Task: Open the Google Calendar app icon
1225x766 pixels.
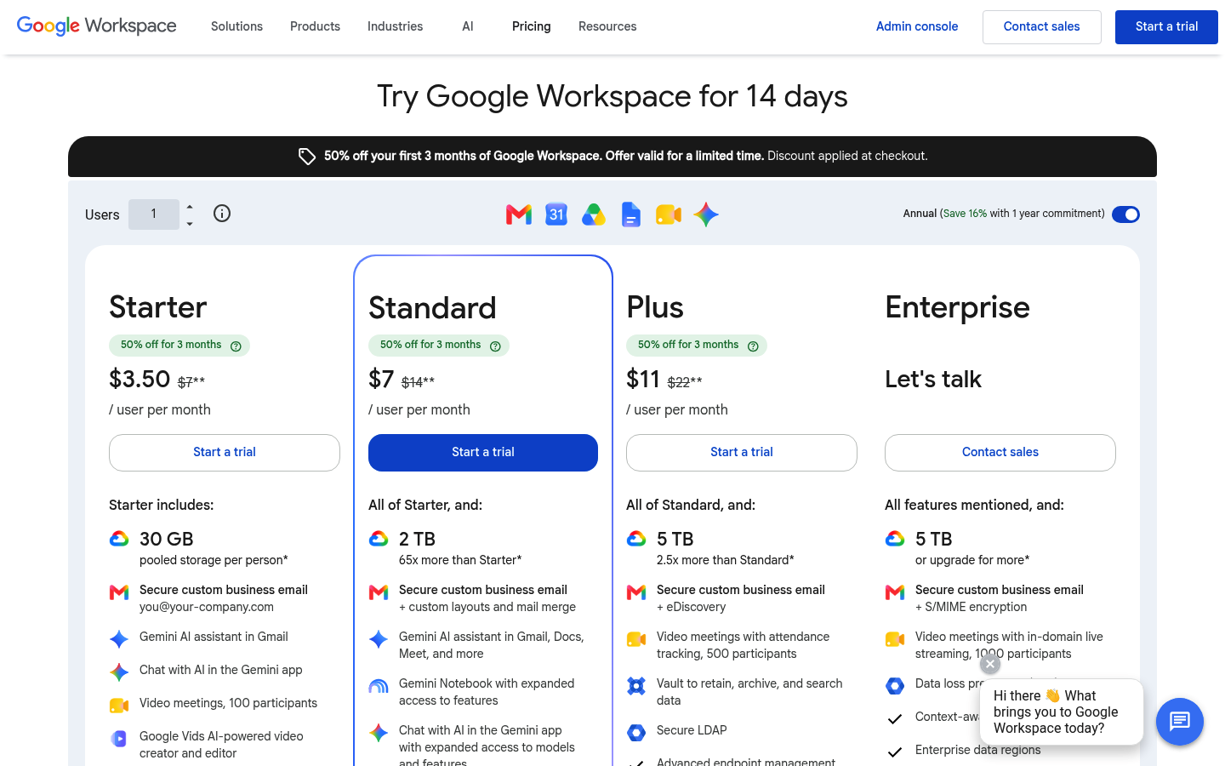Action: point(556,214)
